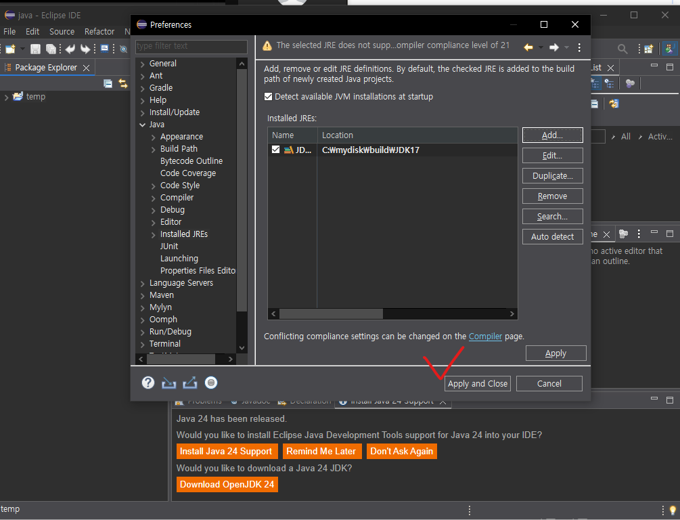The width and height of the screenshot is (680, 520).
Task: Uncheck the JDK17 installed JRE checkbox
Action: (x=275, y=150)
